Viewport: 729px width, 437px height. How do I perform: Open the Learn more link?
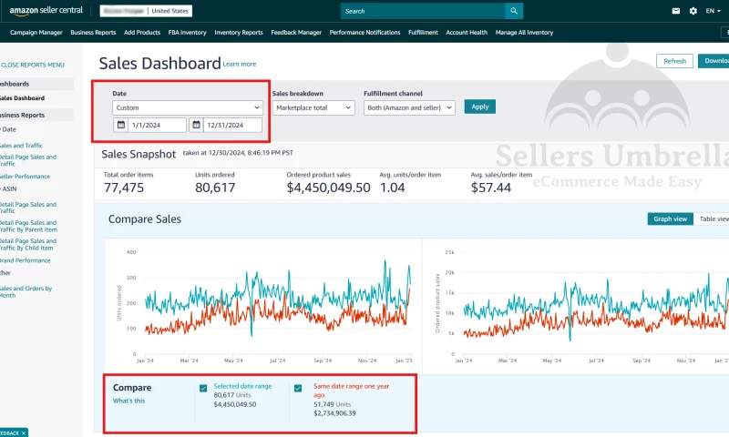[x=240, y=65]
